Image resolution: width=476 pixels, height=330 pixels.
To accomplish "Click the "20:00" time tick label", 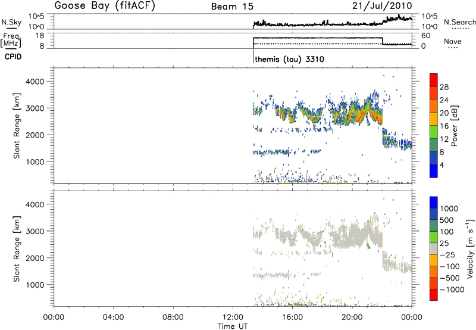I will click(x=352, y=317).
